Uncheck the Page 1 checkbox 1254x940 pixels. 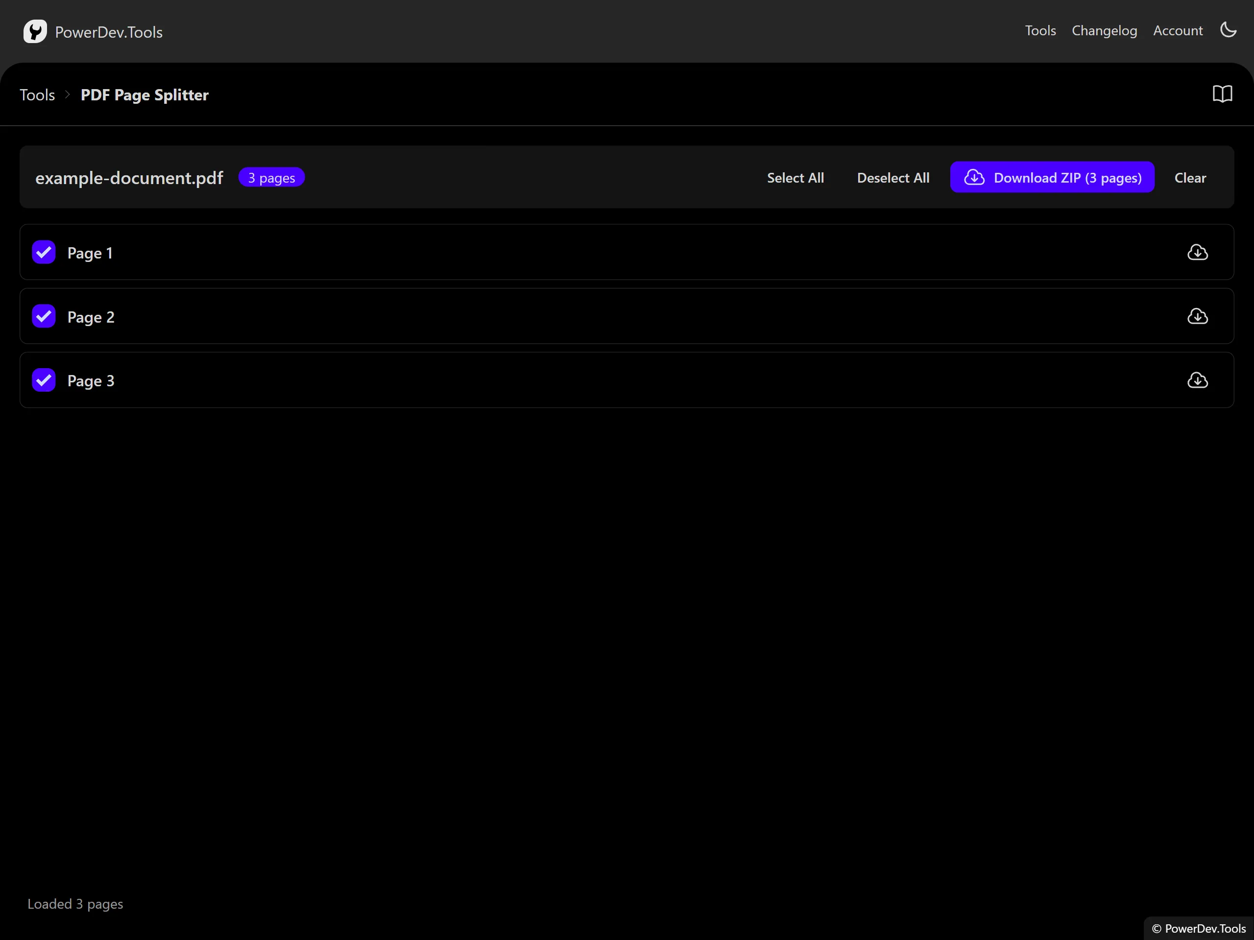coord(43,252)
